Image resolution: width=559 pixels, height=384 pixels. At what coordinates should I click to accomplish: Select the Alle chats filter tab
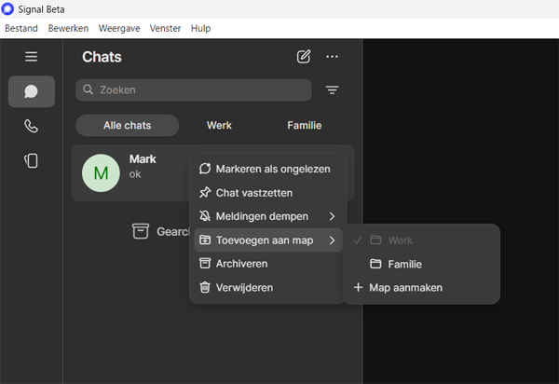[x=127, y=125]
